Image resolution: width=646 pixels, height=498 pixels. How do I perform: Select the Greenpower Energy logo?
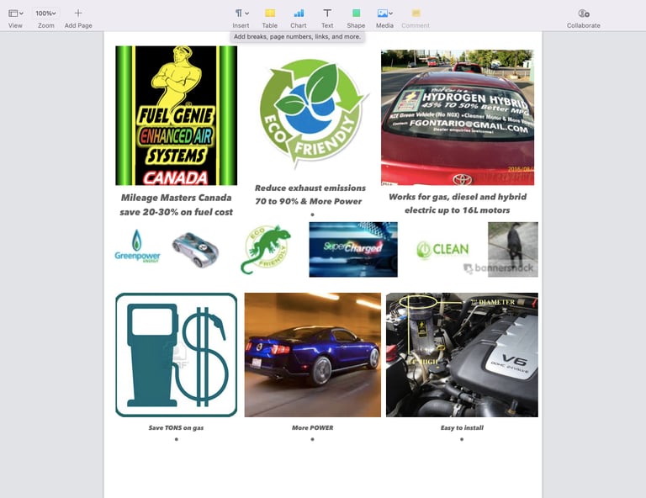click(x=137, y=246)
